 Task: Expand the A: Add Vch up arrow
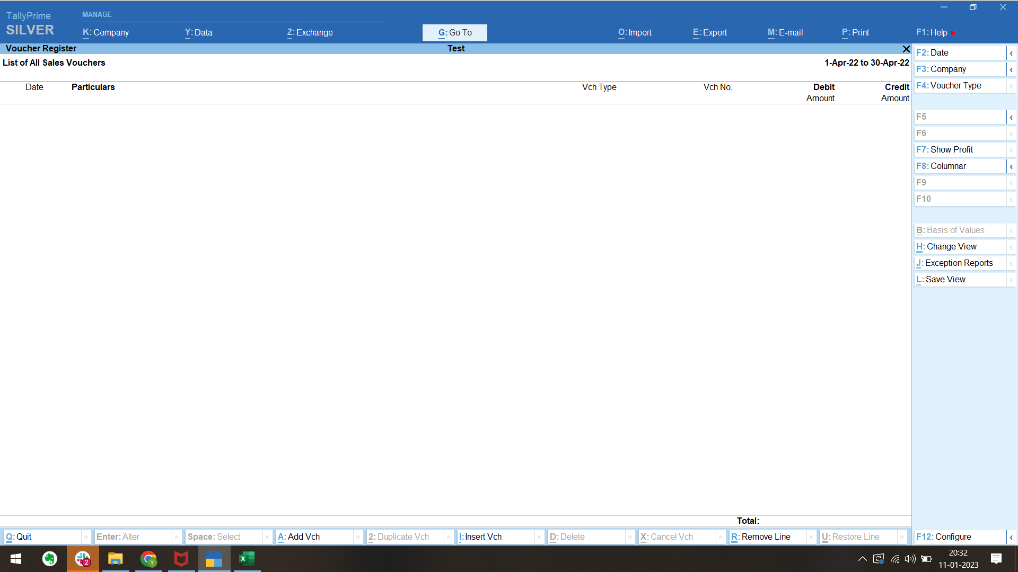358,537
